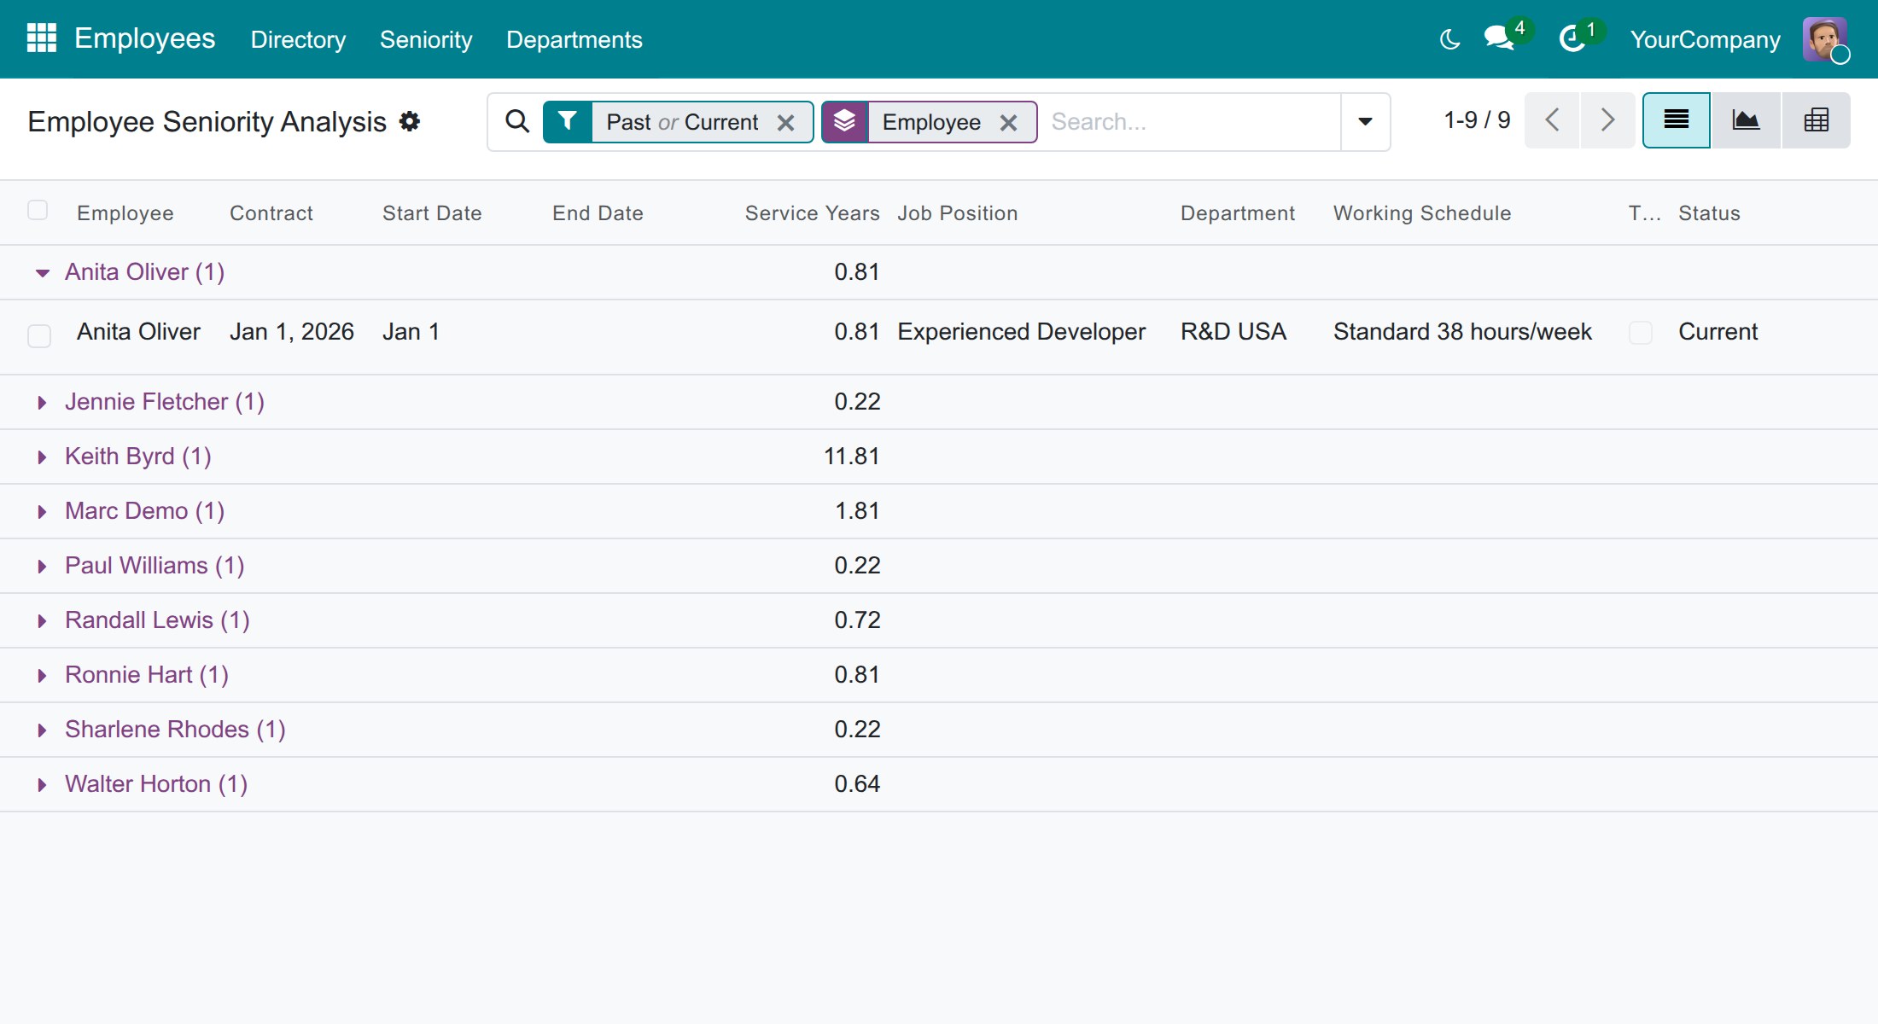Go to next page of records

tap(1607, 120)
